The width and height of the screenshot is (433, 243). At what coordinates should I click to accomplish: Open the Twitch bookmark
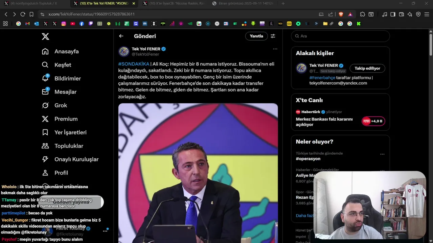[91, 24]
